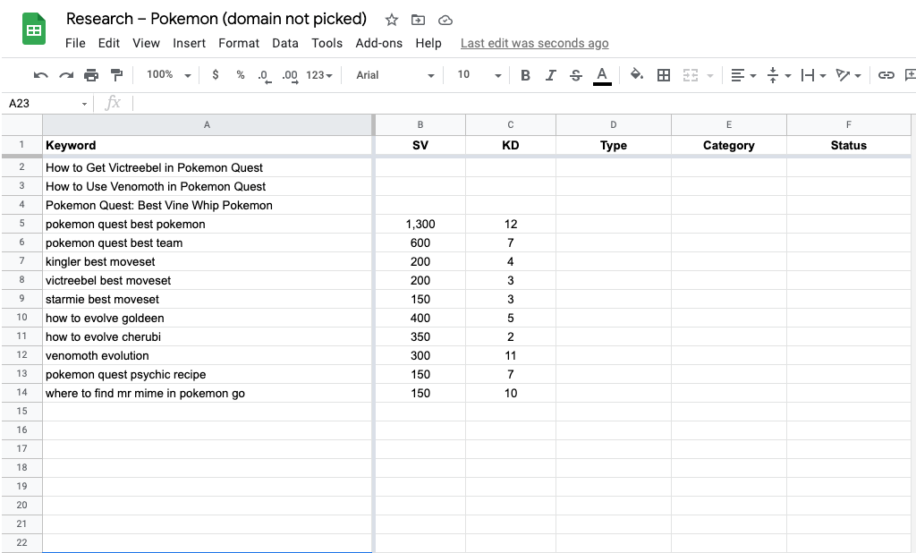Select cell 'pokemon quest best team'
The width and height of the screenshot is (916, 553).
(x=207, y=242)
